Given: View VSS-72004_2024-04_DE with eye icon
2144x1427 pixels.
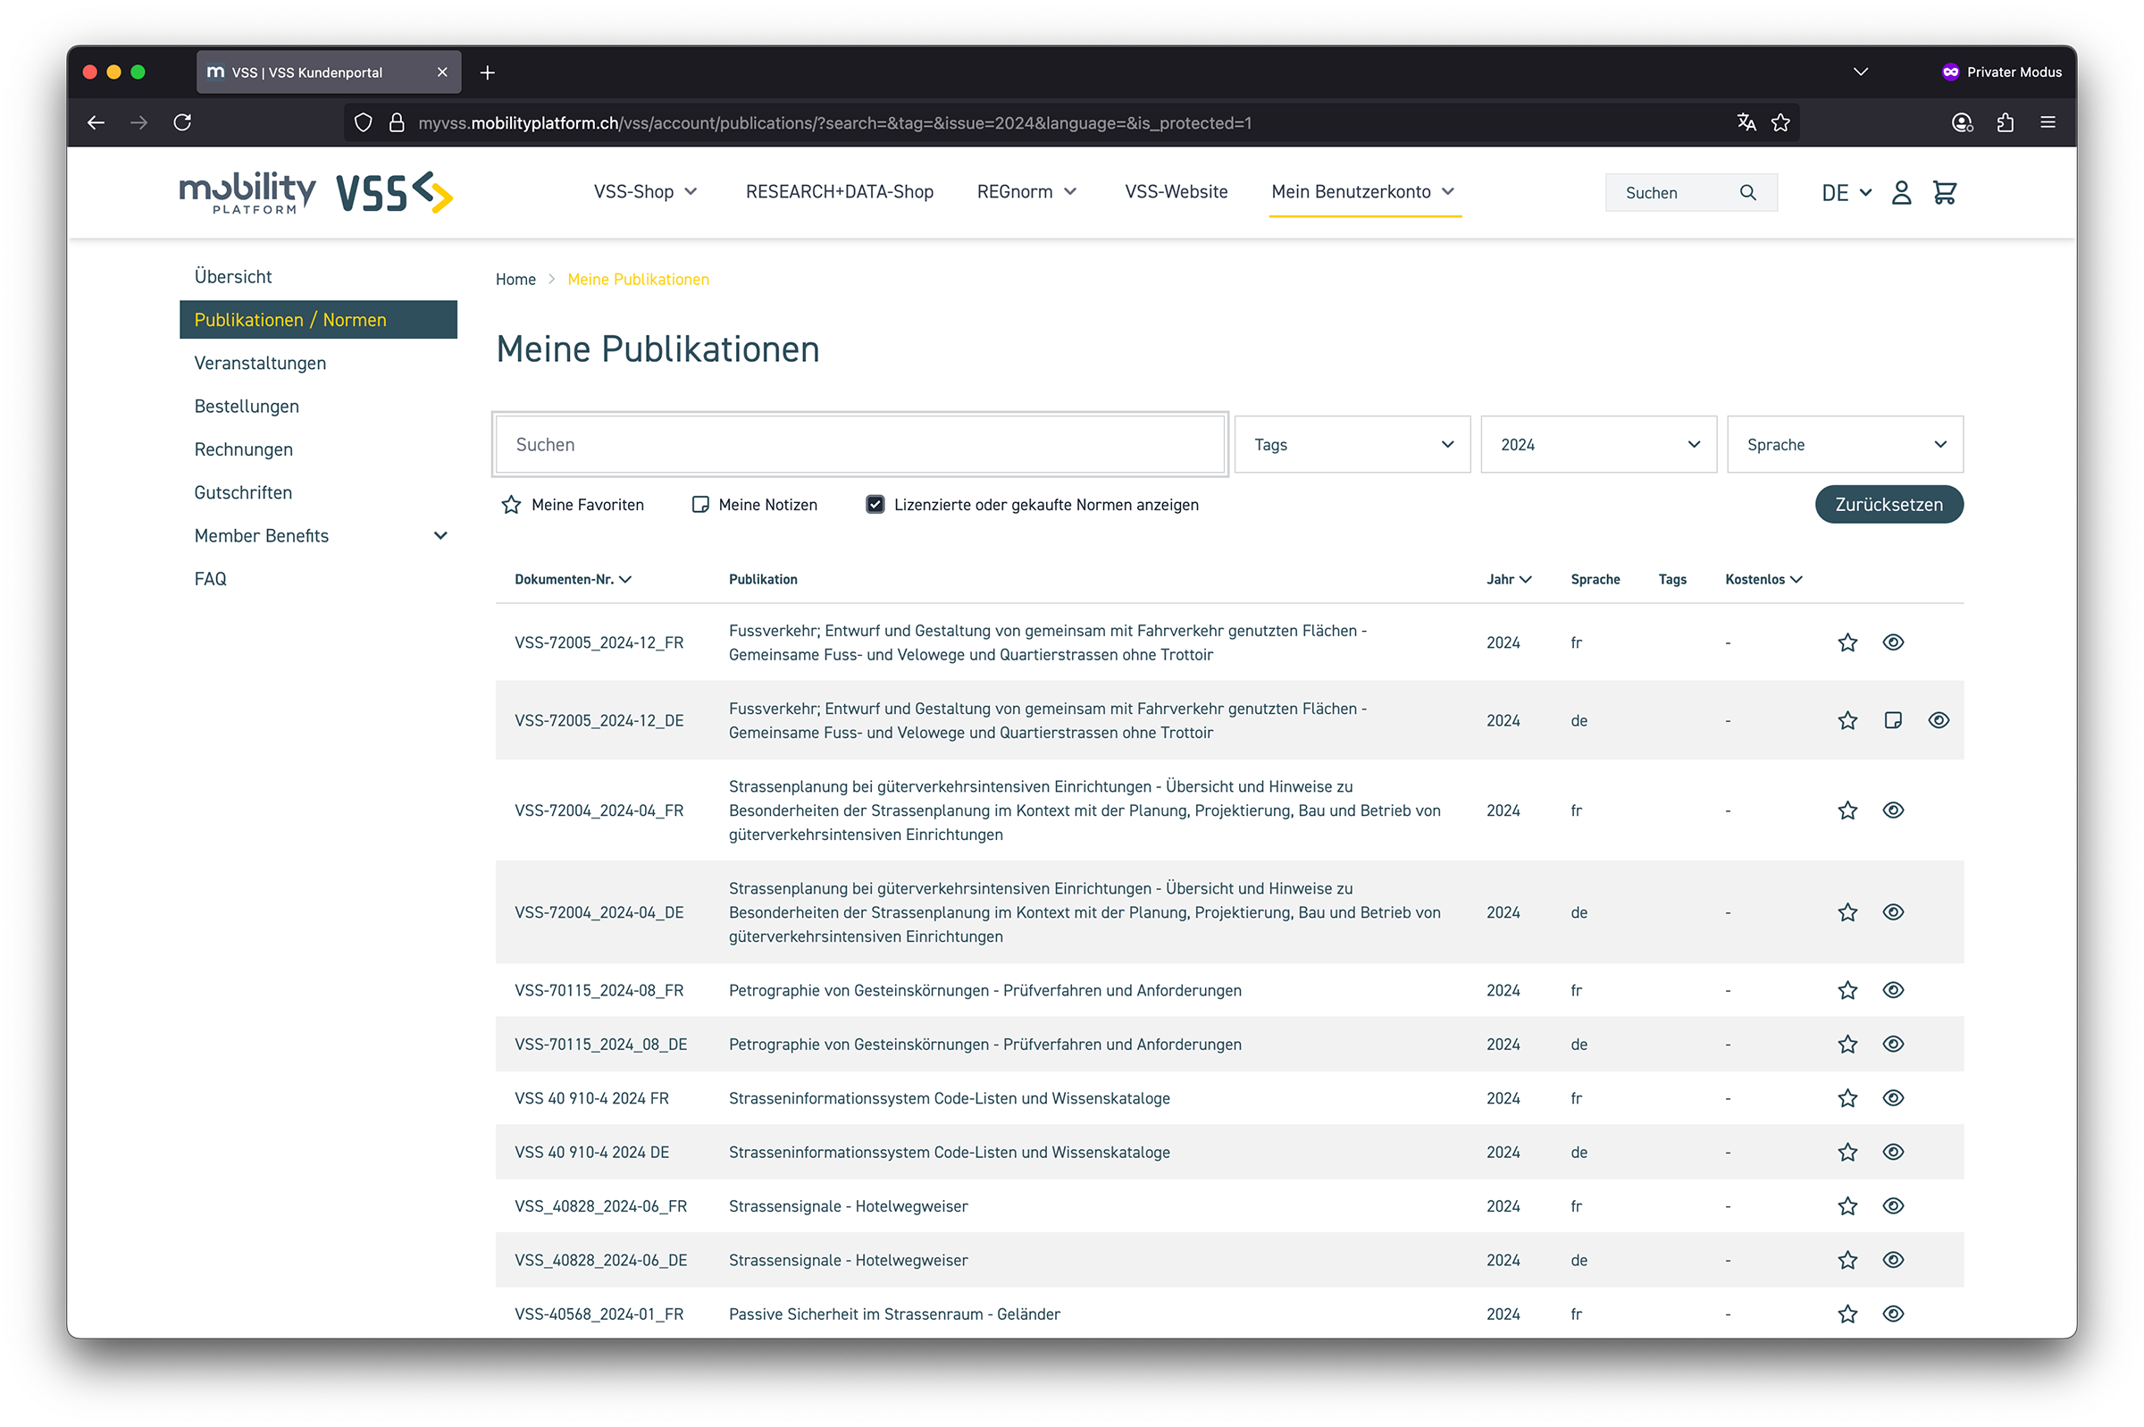Looking at the screenshot, I should pos(1892,912).
